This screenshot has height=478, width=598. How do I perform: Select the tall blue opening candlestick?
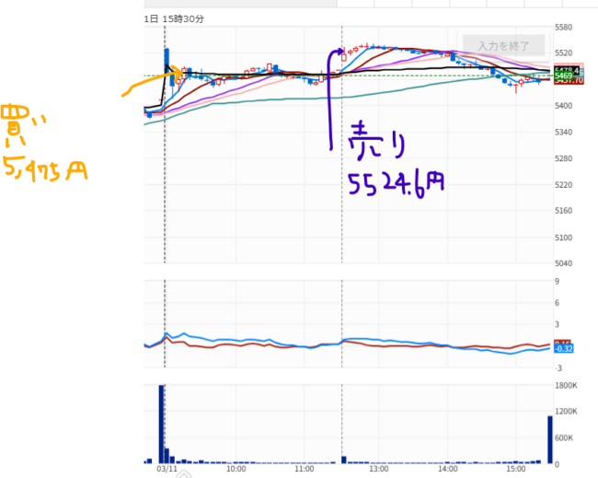(167, 60)
